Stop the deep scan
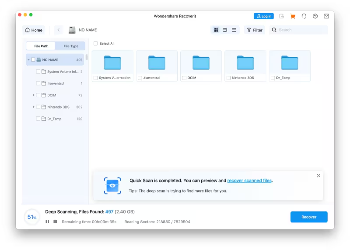Screen dimensions: 350x250 (55, 222)
